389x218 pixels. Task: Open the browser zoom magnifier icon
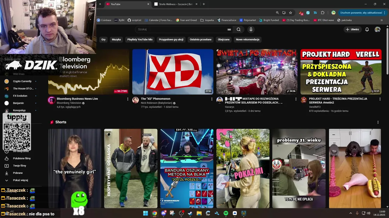coord(277,13)
